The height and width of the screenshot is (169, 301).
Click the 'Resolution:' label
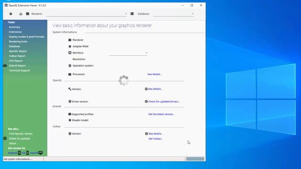point(79,59)
